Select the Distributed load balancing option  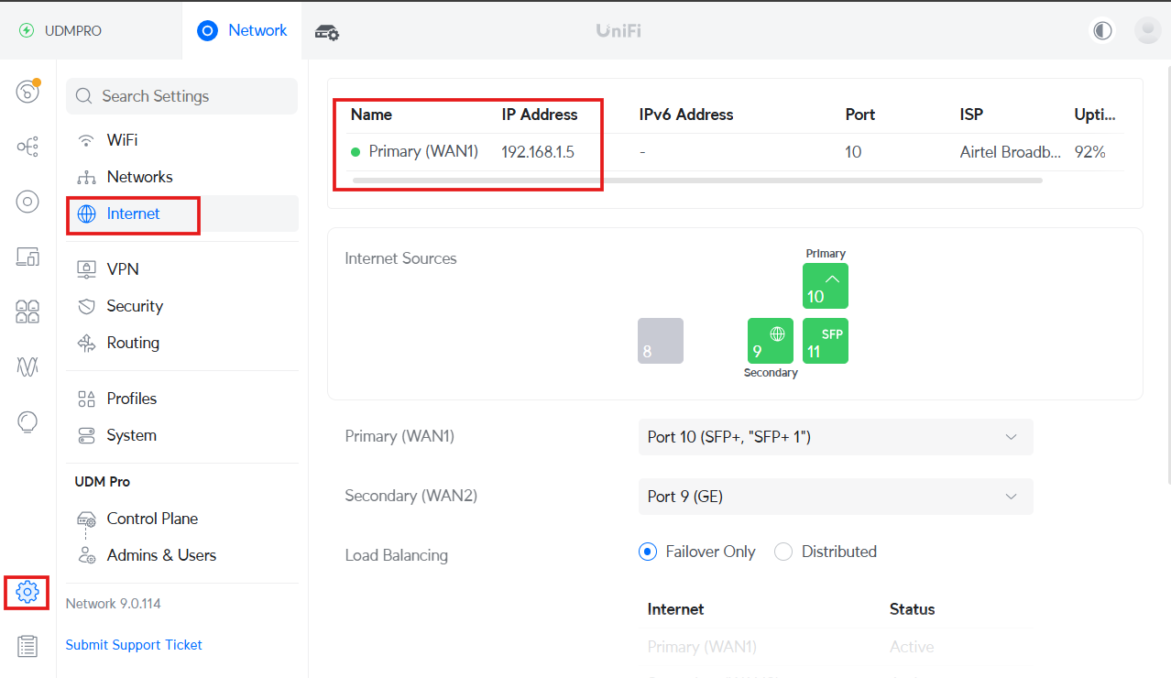point(783,552)
